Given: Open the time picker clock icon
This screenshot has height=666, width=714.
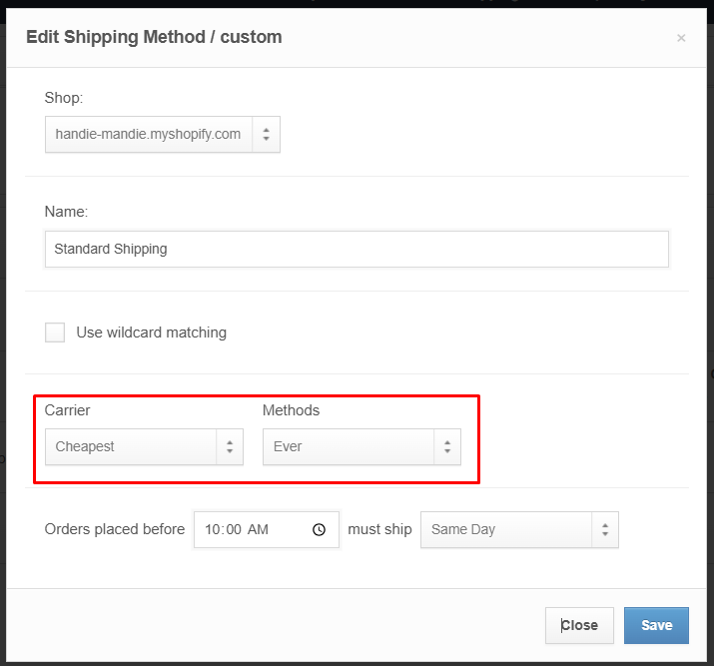Looking at the screenshot, I should tap(319, 529).
